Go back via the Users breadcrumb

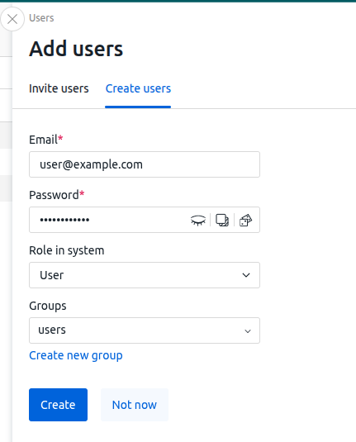coord(41,18)
